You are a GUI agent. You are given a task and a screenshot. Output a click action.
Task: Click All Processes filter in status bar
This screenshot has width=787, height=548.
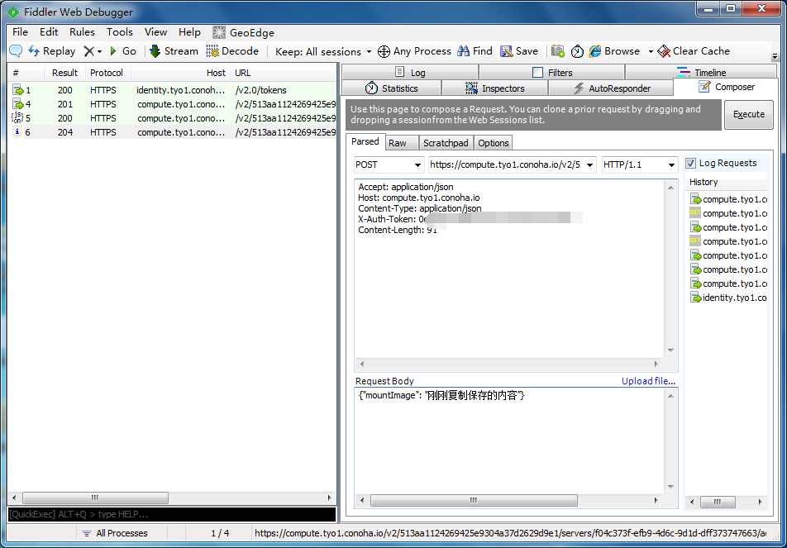click(115, 533)
